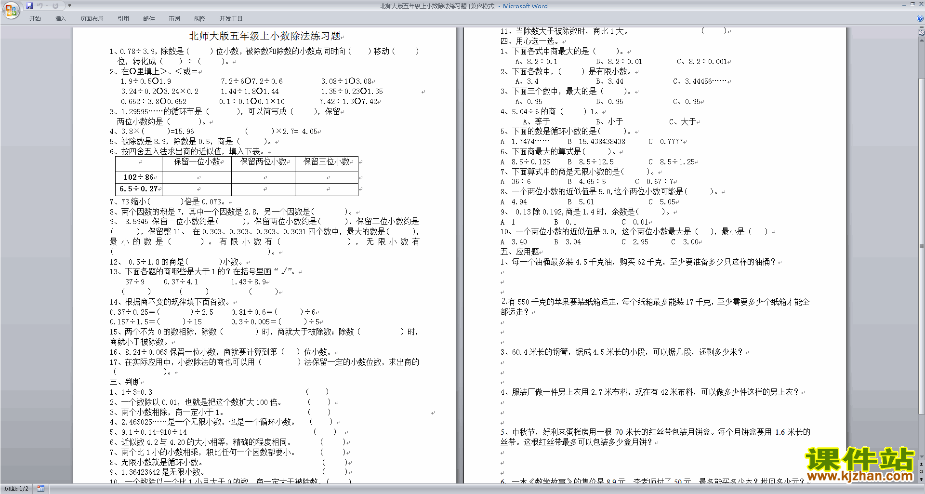Open the Undo history dropdown arrow
The width and height of the screenshot is (925, 494).
pyautogui.click(x=47, y=6)
